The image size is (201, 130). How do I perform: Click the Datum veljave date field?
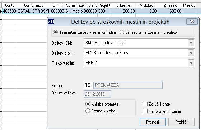pyautogui.click(x=97, y=94)
